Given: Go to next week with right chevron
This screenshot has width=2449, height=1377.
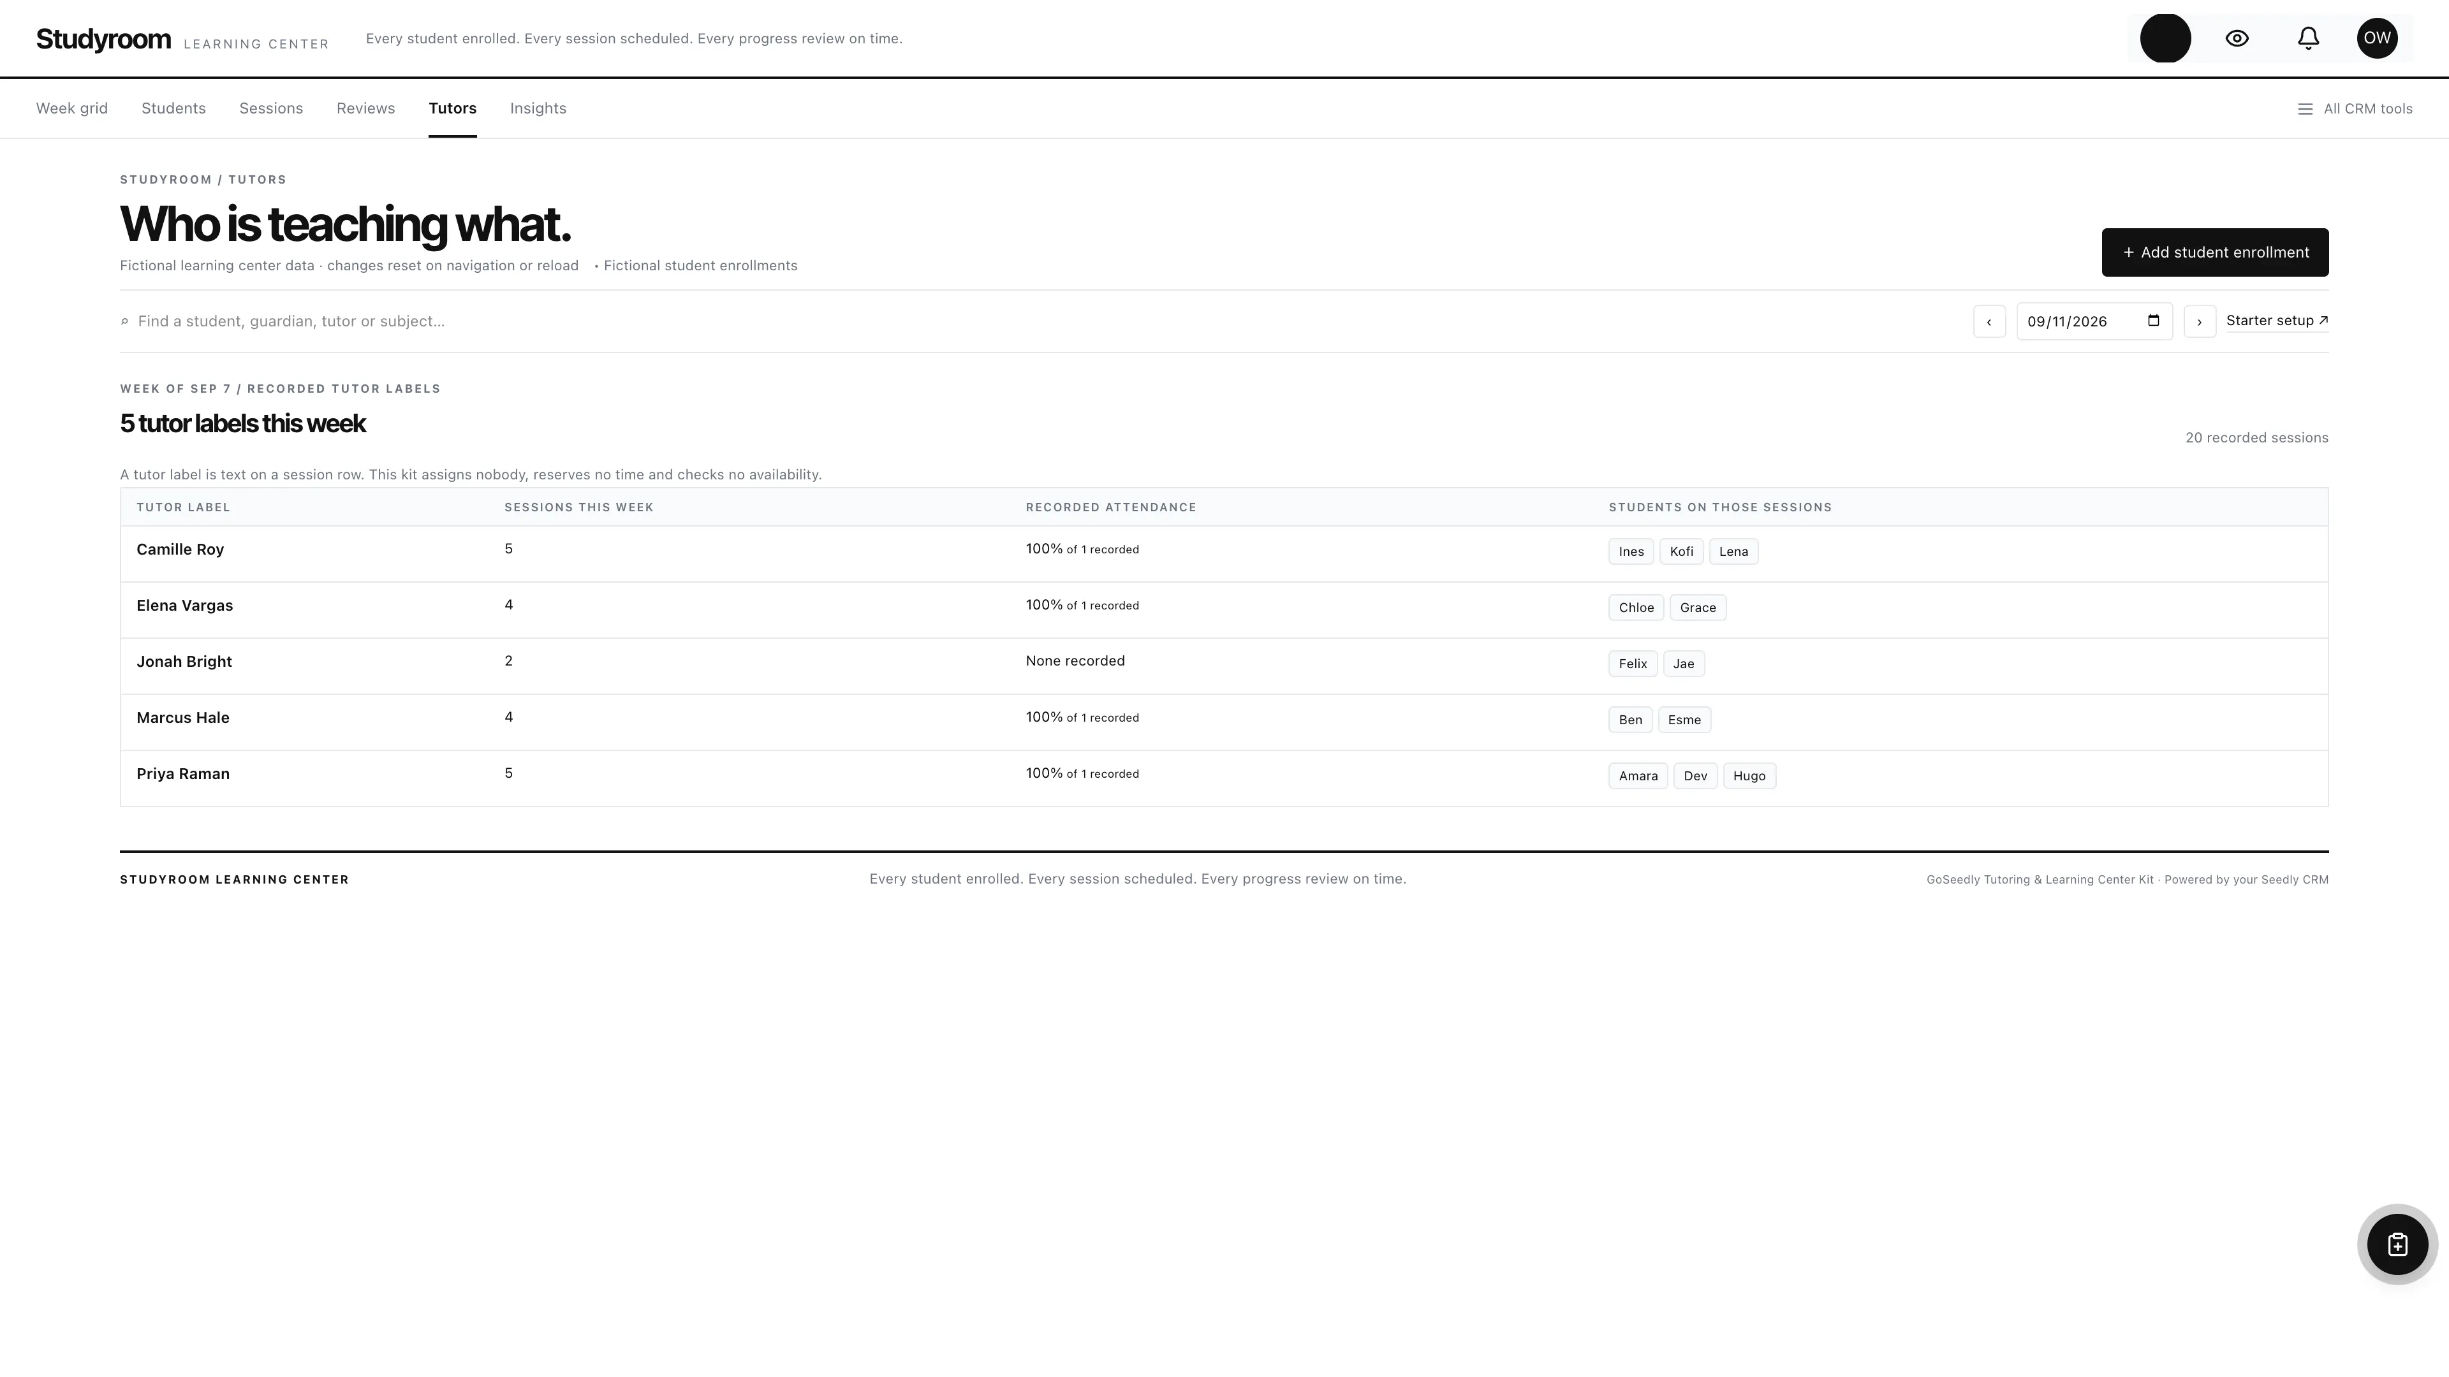Looking at the screenshot, I should click(2199, 321).
